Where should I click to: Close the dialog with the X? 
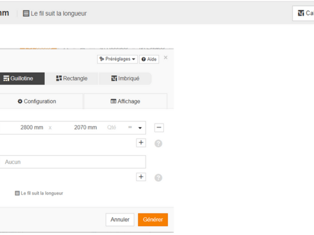166,57
